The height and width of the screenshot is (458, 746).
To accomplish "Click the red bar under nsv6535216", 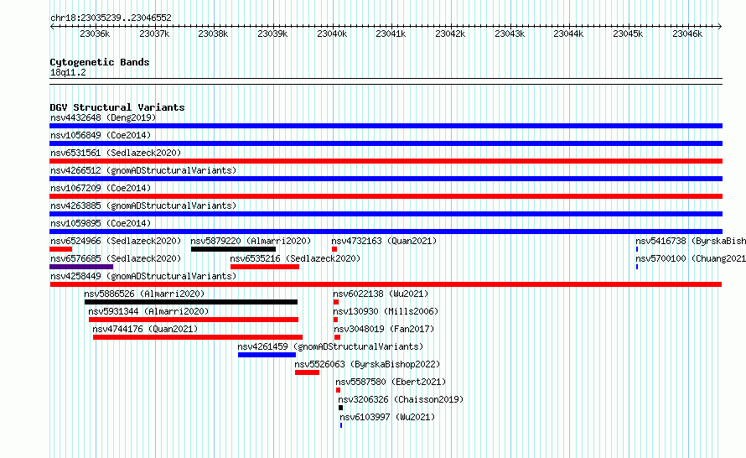I will pyautogui.click(x=265, y=267).
